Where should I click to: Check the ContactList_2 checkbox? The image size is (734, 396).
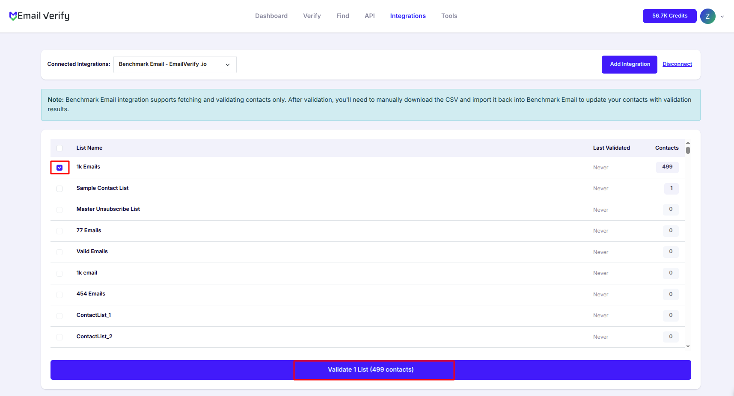[59, 337]
